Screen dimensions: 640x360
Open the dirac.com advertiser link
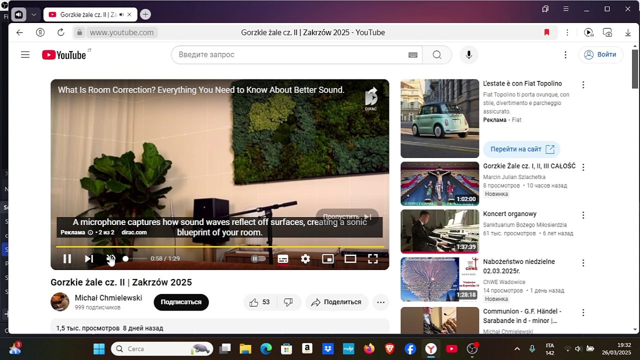click(x=134, y=232)
